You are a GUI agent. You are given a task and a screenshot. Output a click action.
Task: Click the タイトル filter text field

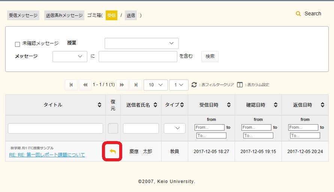click(55, 128)
